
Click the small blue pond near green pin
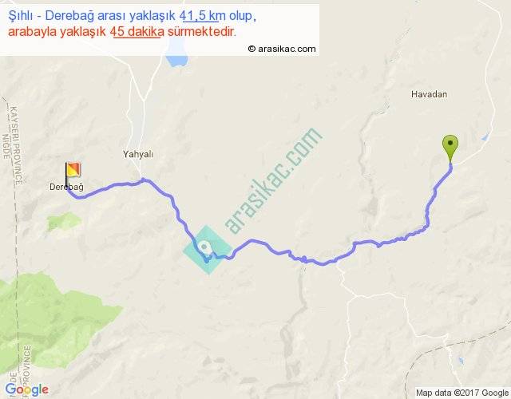coord(485,136)
